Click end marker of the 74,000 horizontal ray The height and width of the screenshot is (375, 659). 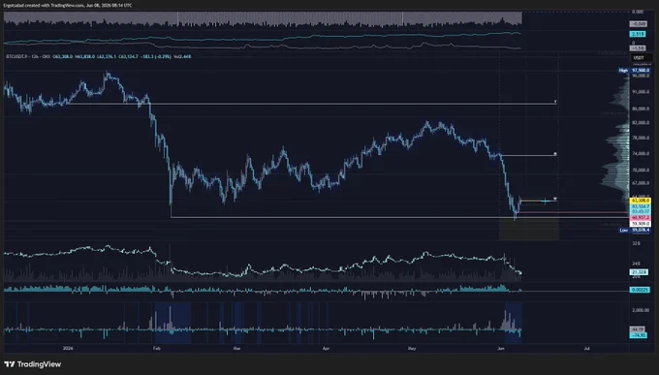[x=555, y=154]
